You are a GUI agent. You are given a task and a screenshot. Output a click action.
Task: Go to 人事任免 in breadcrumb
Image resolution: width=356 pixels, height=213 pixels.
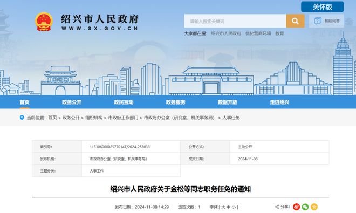(231, 118)
